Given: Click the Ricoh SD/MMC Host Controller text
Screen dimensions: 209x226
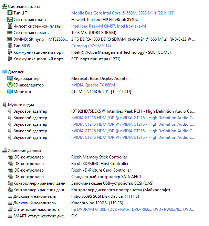Looking at the screenshot, I should click(100, 164).
